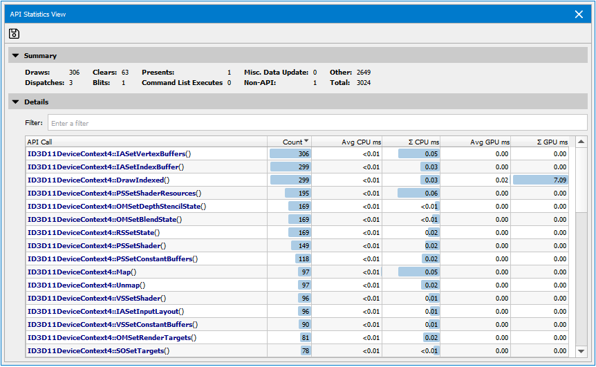Select the IASetVertexBuffers() API call
Image resolution: width=596 pixels, height=367 pixels.
[x=109, y=153]
